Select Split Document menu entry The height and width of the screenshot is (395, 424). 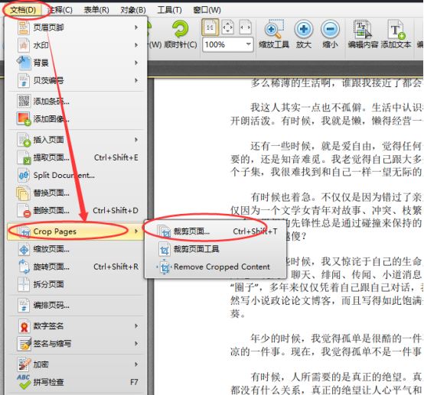pyautogui.click(x=75, y=175)
